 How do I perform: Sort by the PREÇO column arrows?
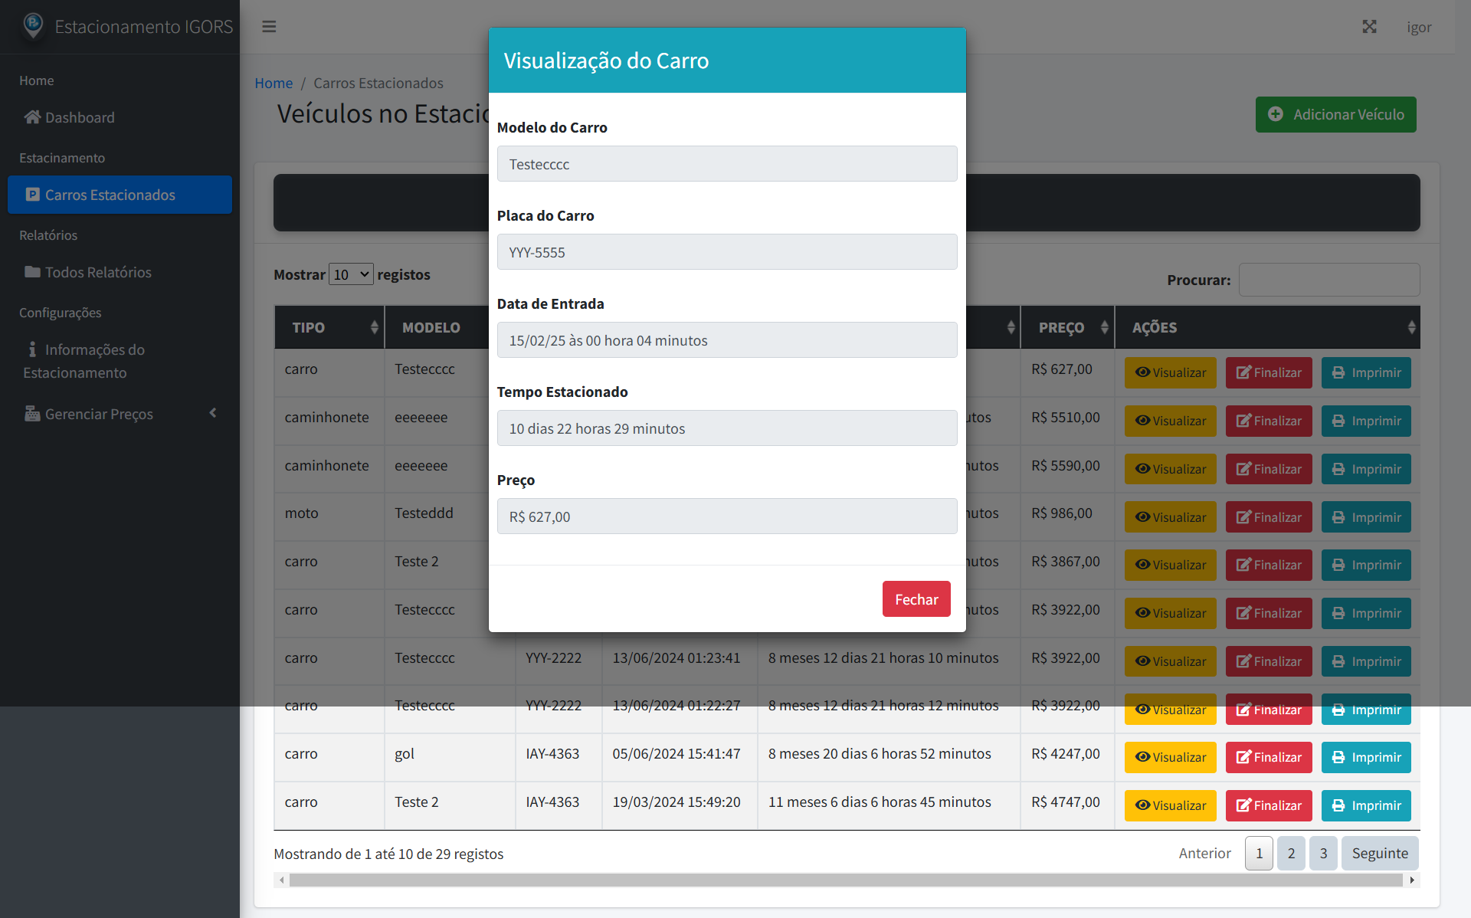[1104, 327]
